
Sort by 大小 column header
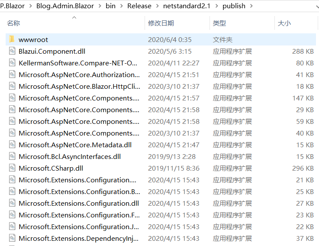284,23
